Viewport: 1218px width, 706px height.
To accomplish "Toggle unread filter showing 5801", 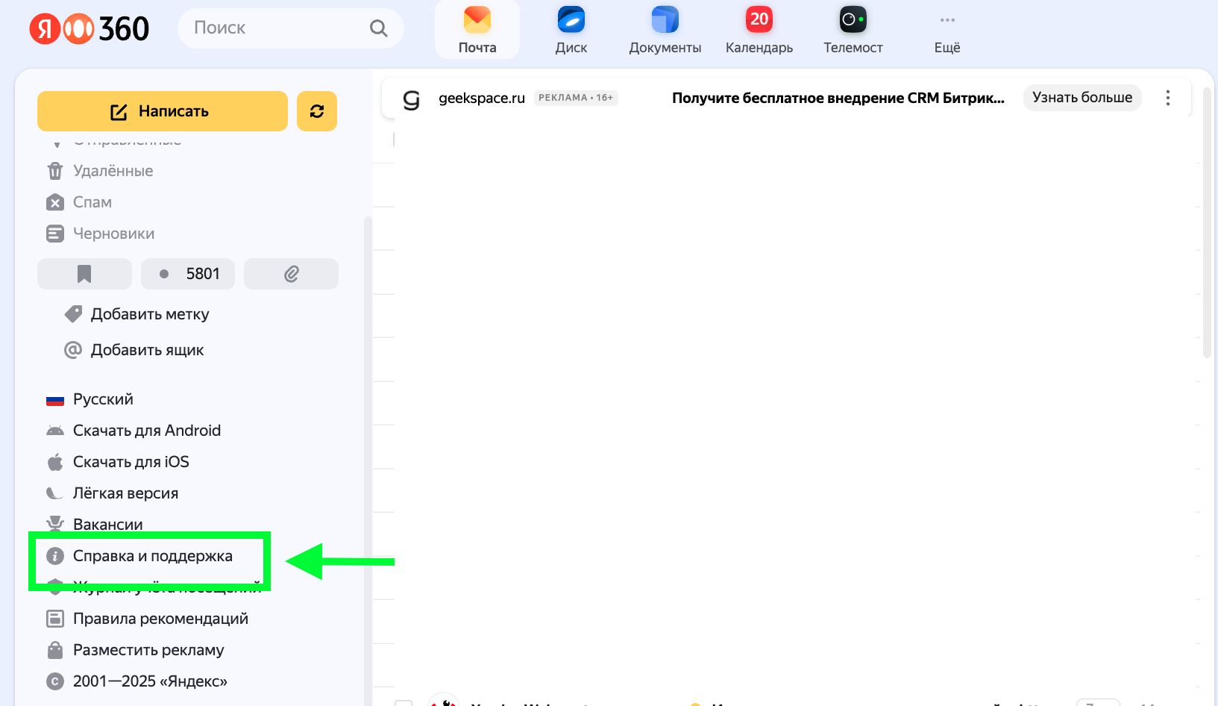I will pyautogui.click(x=188, y=274).
